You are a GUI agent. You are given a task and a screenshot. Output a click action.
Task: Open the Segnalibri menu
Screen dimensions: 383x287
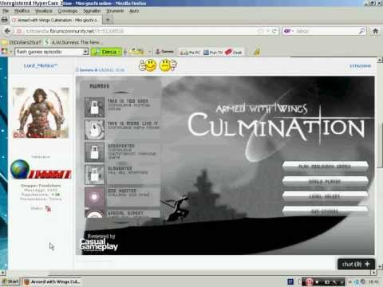(x=92, y=11)
